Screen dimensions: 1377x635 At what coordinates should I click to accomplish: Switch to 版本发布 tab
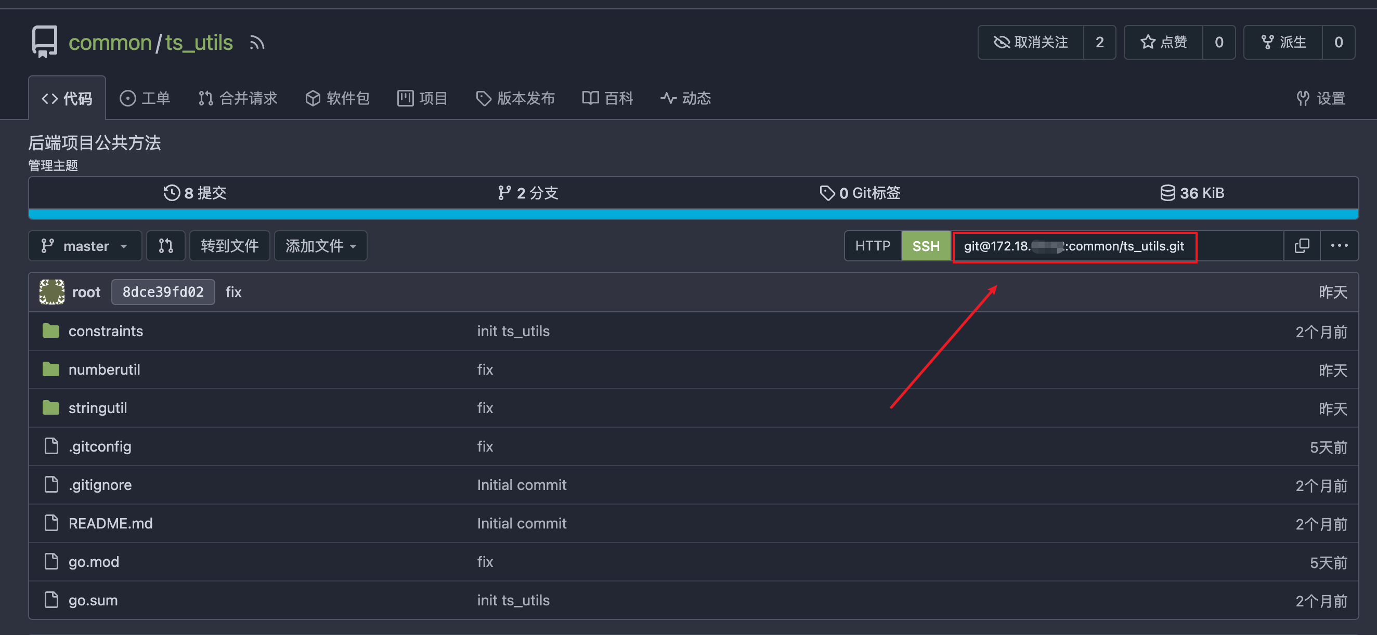tap(515, 98)
